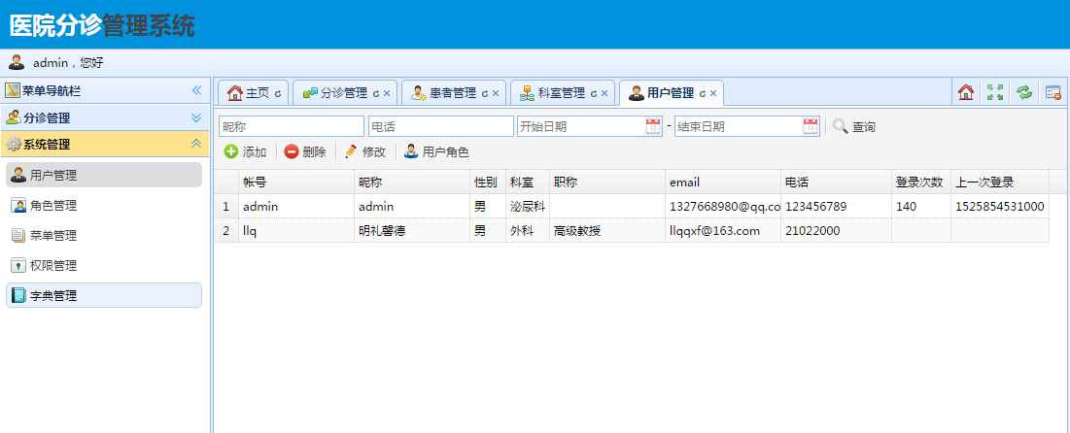This screenshot has width=1070, height=433.
Task: Click the admin user avatar icon
Action: (x=17, y=62)
